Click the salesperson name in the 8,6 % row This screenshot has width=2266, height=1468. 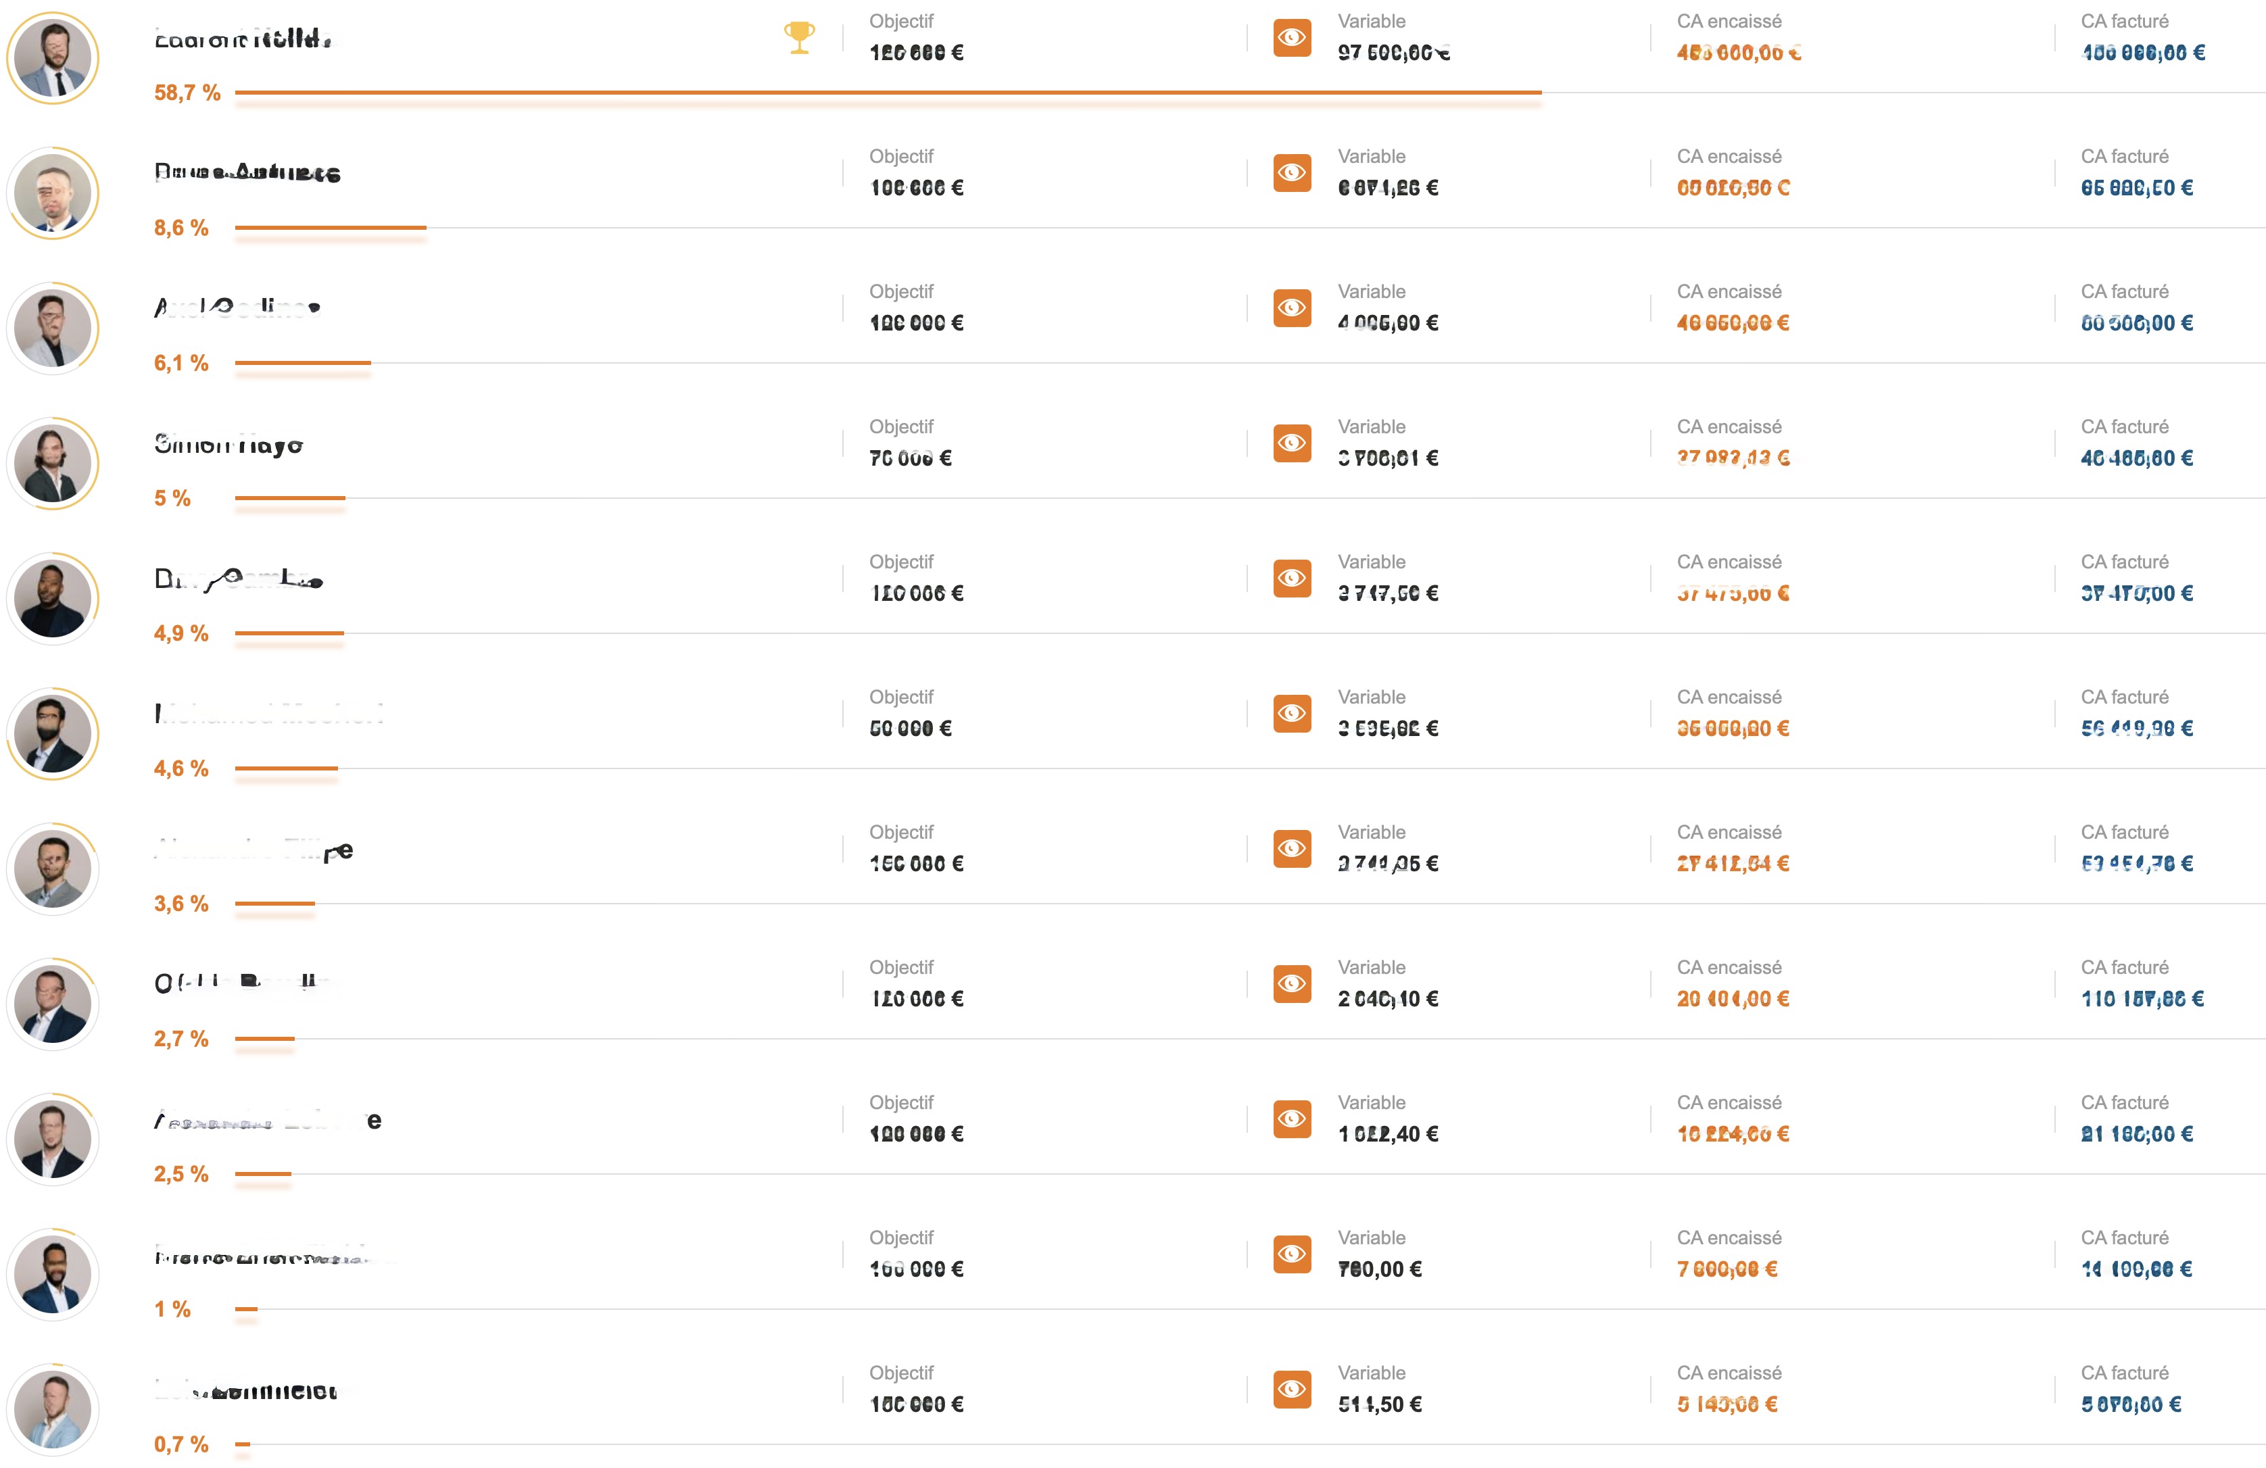[x=247, y=173]
